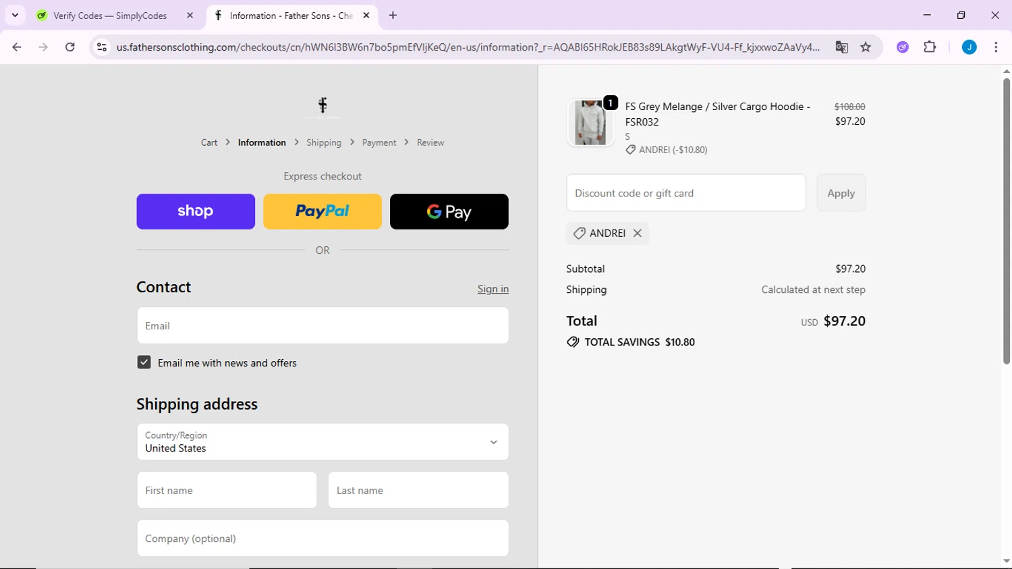Reload the checkout page
This screenshot has width=1012, height=569.
[70, 47]
